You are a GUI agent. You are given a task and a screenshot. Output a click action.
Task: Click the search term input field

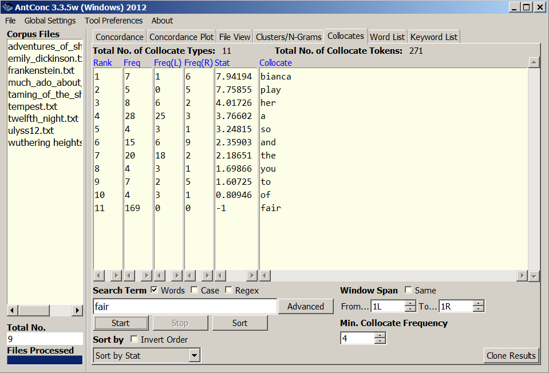coord(185,307)
